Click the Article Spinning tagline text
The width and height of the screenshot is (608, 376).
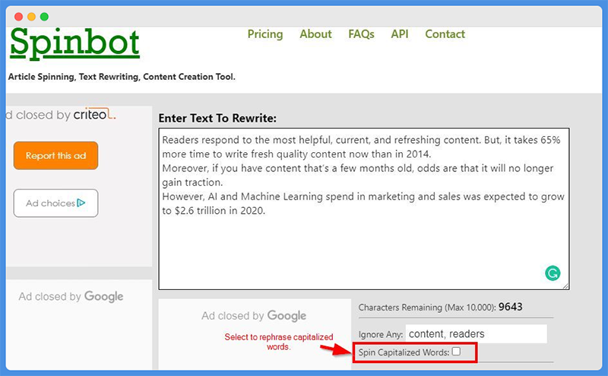(122, 77)
